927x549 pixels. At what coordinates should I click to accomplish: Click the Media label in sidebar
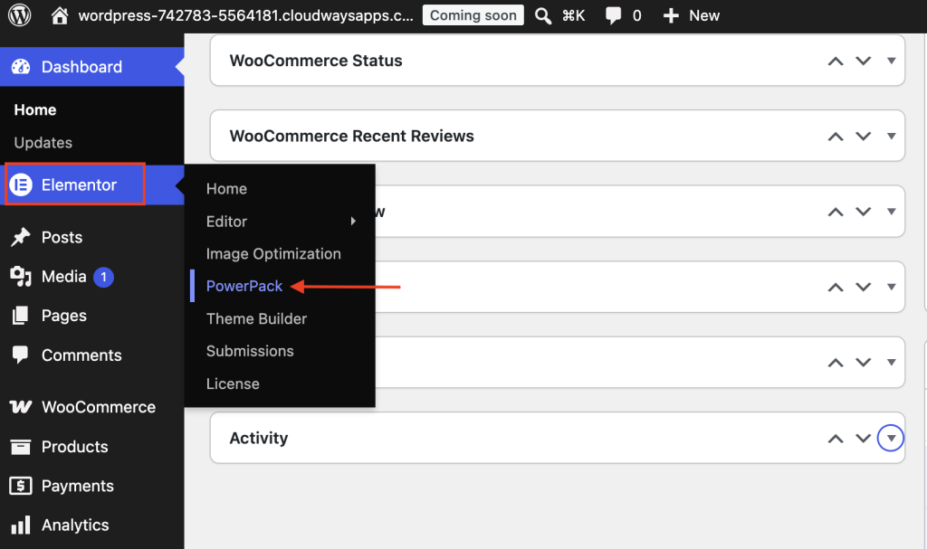pos(64,277)
